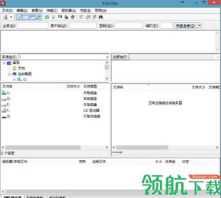Toggle the transfer queue display
This screenshot has width=221, height=198.
point(38,17)
